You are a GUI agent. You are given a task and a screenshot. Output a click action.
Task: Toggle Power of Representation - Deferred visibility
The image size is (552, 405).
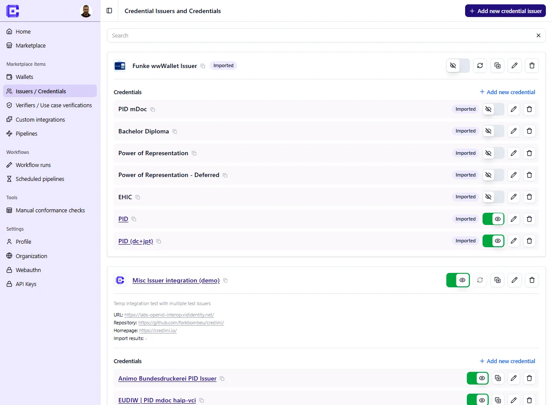(493, 175)
